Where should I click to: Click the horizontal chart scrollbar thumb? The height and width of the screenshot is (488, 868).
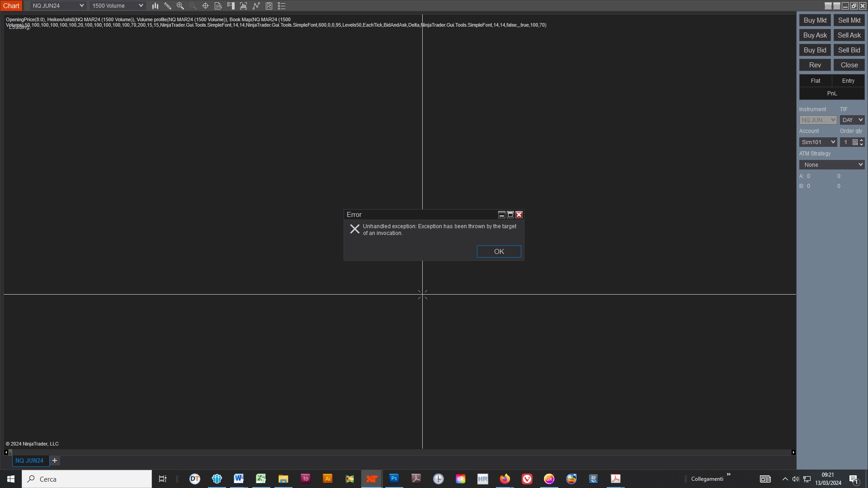click(10, 452)
